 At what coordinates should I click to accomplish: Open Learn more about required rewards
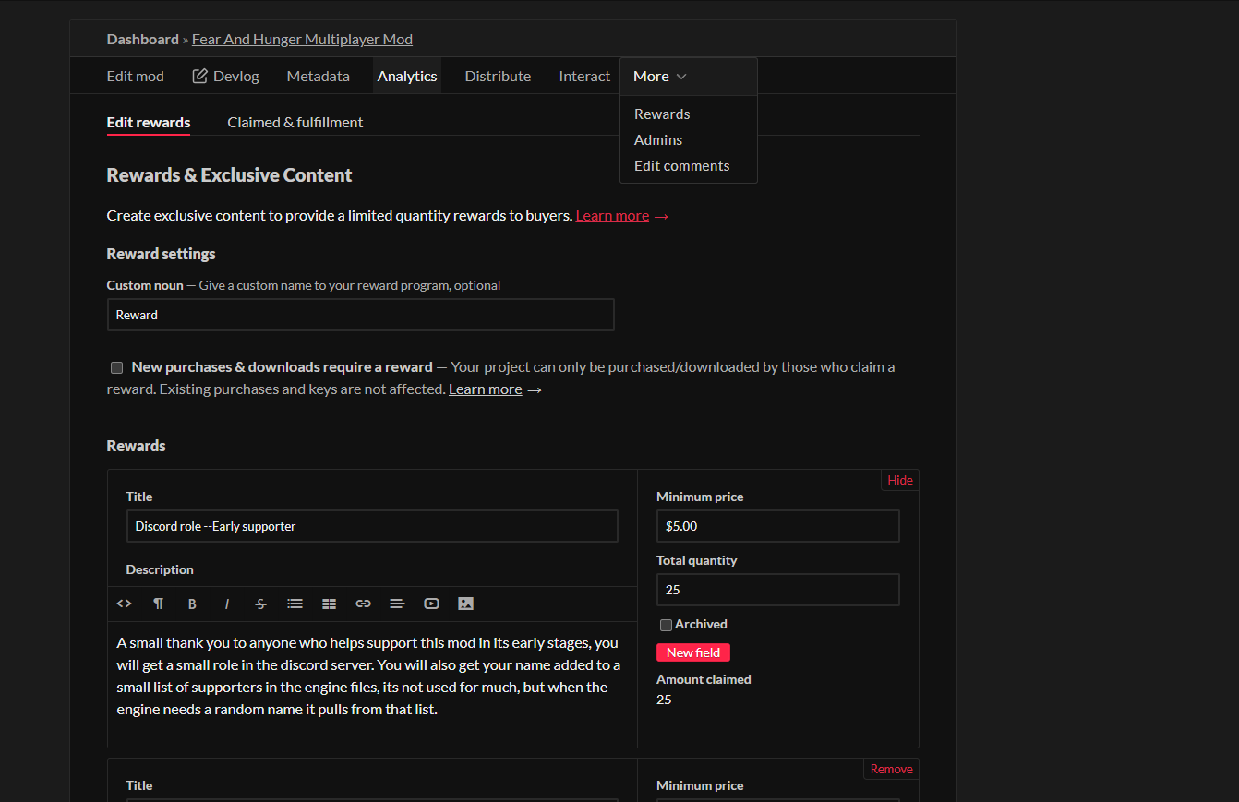tap(486, 389)
